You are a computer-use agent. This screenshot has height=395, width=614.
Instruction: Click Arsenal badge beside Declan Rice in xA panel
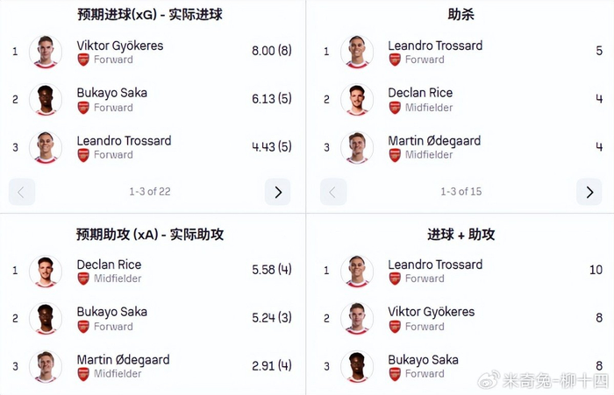click(x=83, y=279)
